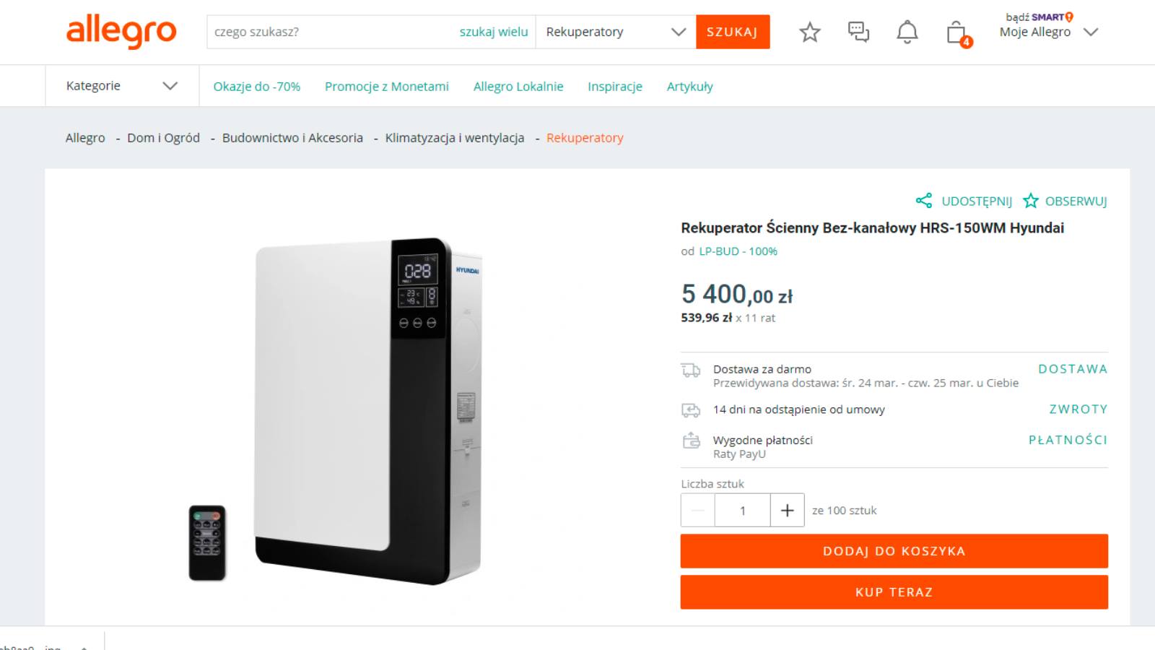Open the shopping cart icon

(x=956, y=32)
